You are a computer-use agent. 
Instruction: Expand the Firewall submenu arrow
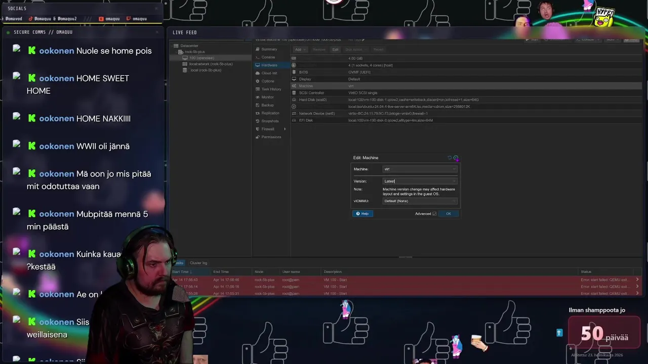(285, 129)
